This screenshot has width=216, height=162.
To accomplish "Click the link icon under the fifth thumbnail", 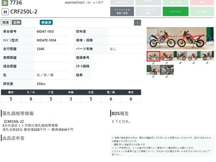I will pos(207,63).
